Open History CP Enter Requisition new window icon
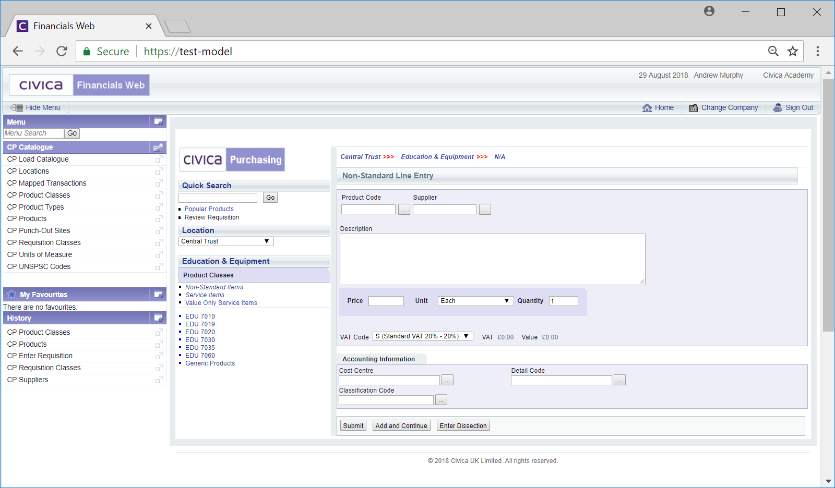The width and height of the screenshot is (835, 488). (159, 356)
